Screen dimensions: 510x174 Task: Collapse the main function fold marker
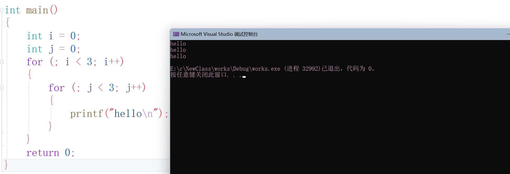[x=2, y=10]
